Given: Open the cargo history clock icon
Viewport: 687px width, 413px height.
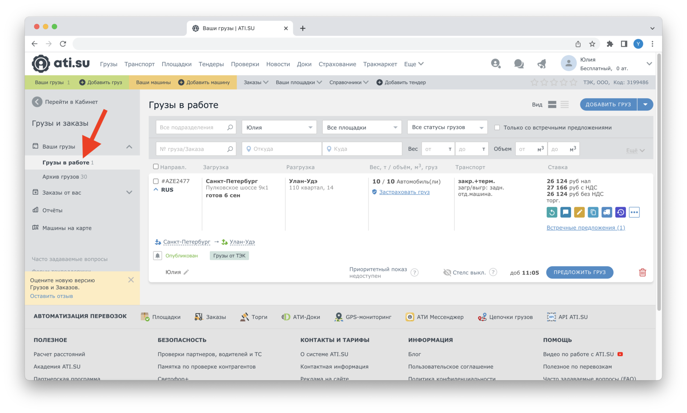Looking at the screenshot, I should pyautogui.click(x=620, y=212).
